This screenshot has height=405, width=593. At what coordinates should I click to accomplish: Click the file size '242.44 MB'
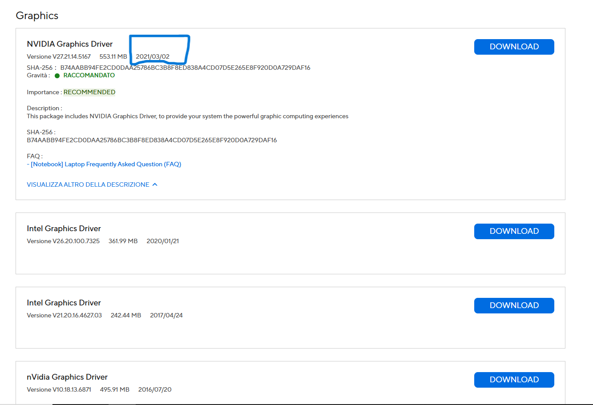point(126,315)
